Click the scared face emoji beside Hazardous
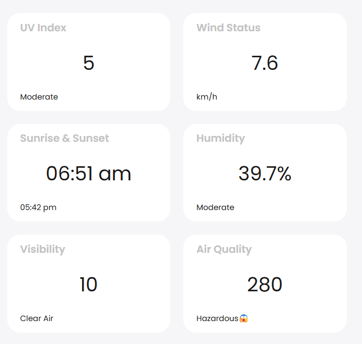362x344 pixels. click(243, 318)
